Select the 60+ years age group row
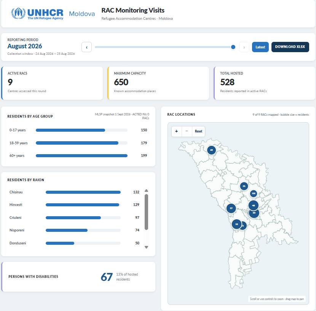Viewport: 316px width, 311px height. click(78, 156)
